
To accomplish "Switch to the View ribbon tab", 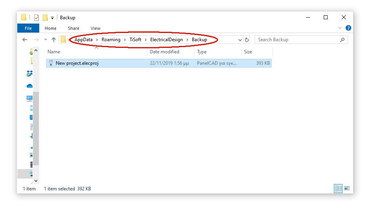I will (95, 28).
